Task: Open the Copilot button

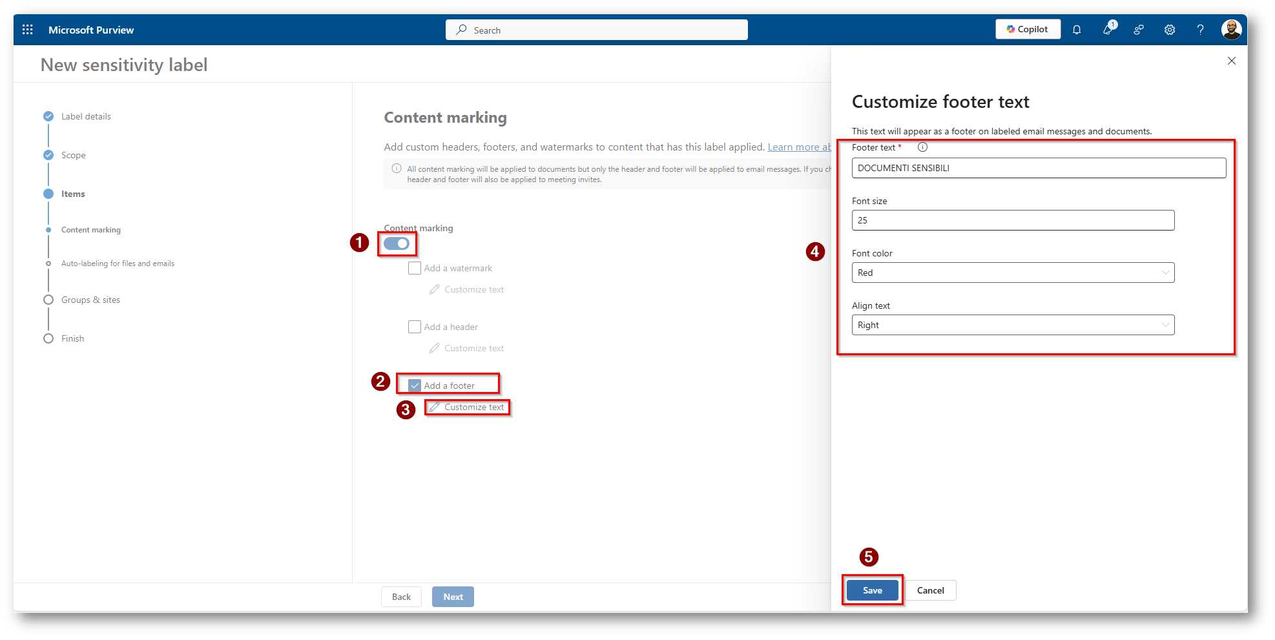Action: pyautogui.click(x=1028, y=29)
